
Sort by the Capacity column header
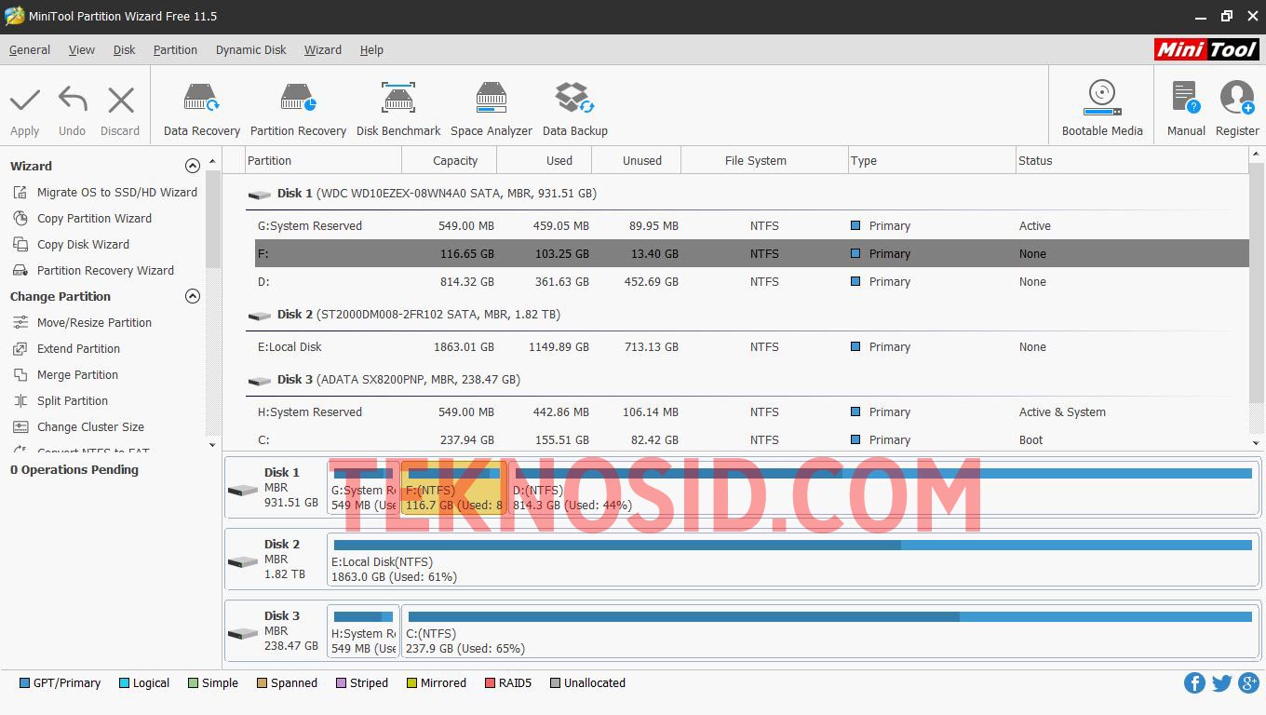(450, 160)
